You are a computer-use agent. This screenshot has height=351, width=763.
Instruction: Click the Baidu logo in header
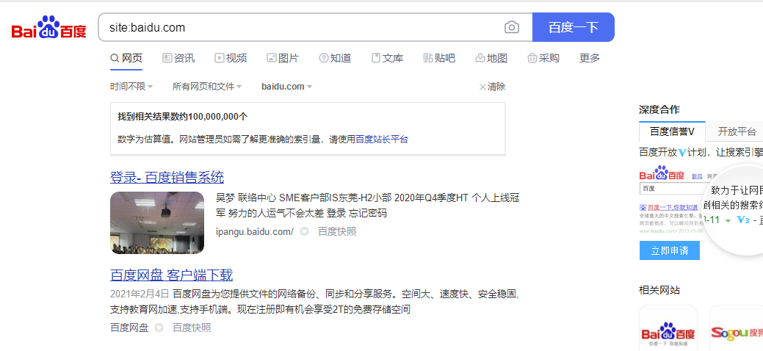[48, 27]
